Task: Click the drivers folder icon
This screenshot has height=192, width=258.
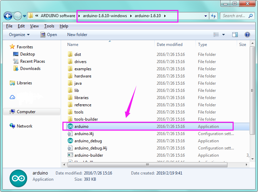Action: (x=70, y=61)
